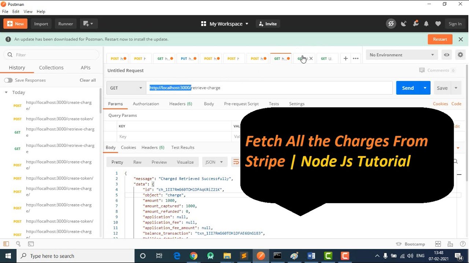The image size is (469, 263).
Task: Click the Import button
Action: [x=41, y=24]
